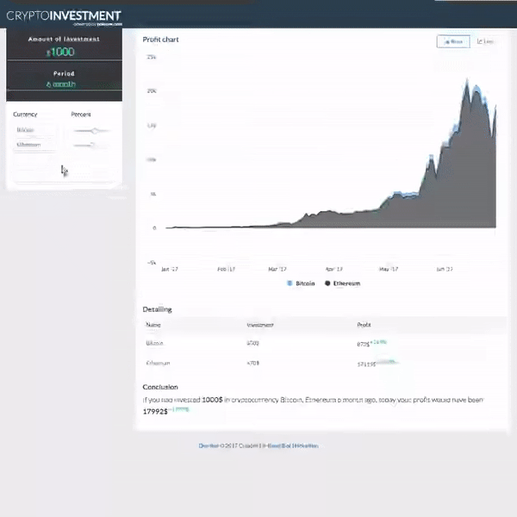517x517 pixels.
Task: Click the Jan '17 axis label
Action: [x=170, y=269]
